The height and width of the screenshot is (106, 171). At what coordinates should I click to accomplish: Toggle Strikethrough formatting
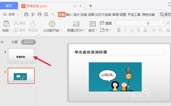coord(139,30)
